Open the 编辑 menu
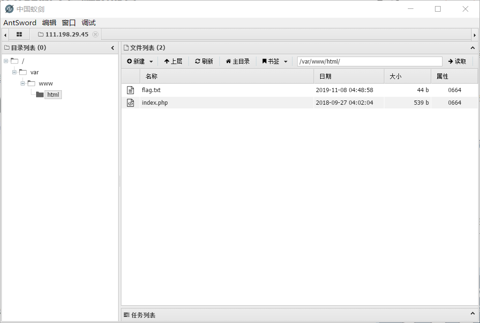Image resolution: width=480 pixels, height=323 pixels. click(x=49, y=22)
